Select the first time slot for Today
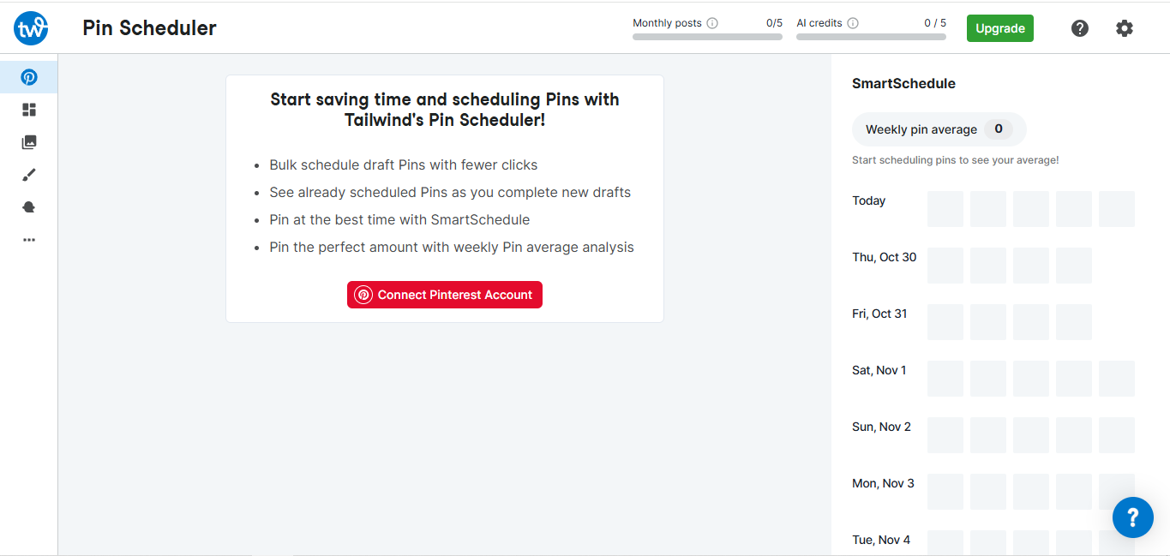Image resolution: width=1170 pixels, height=556 pixels. 945,209
